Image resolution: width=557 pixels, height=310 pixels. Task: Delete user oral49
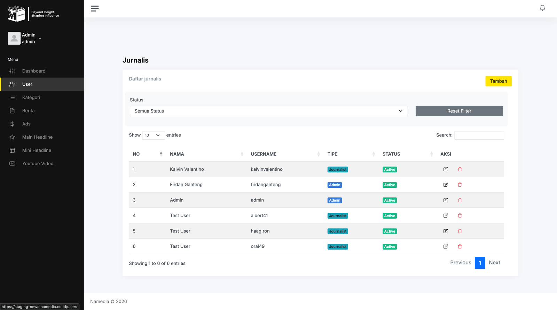point(460,247)
